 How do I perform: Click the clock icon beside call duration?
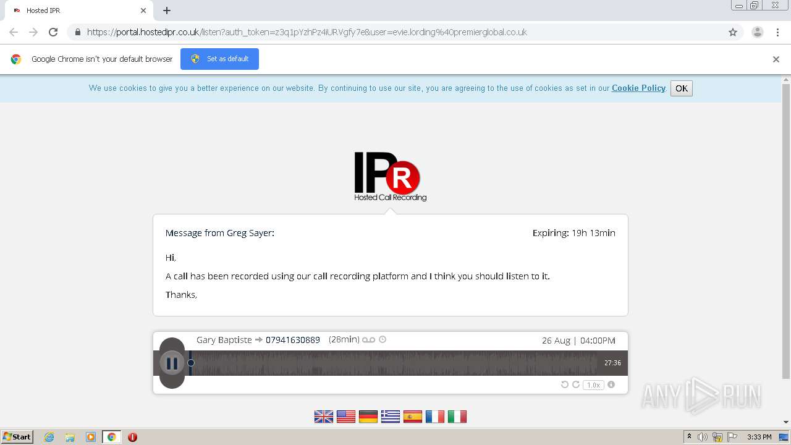coord(383,339)
